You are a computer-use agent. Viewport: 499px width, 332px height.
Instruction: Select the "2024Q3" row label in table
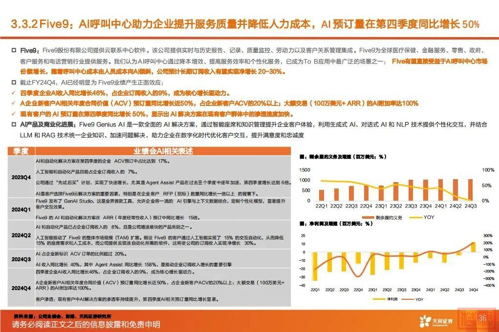[21, 259]
